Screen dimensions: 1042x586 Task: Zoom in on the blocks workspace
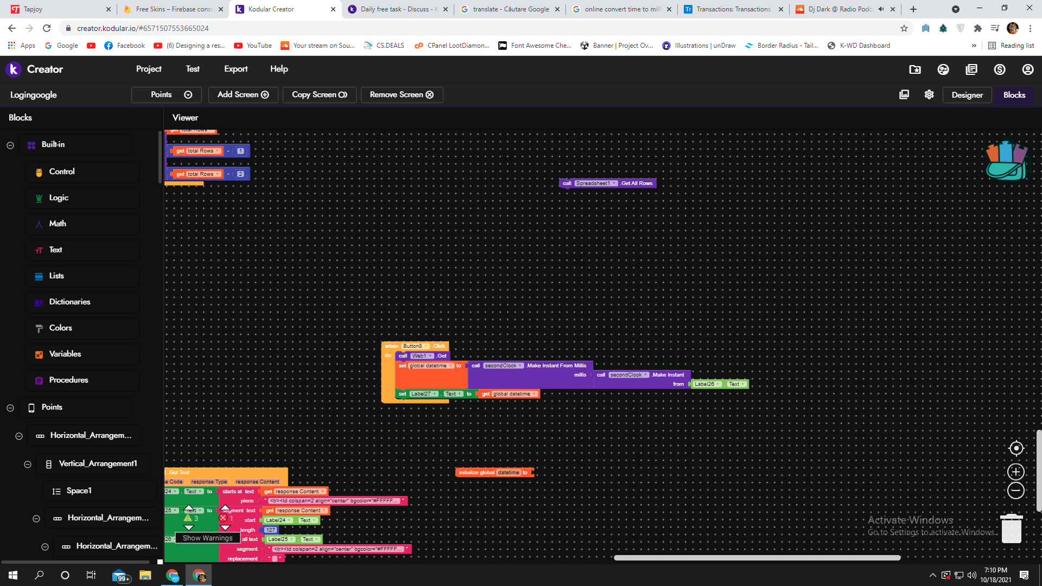[x=1016, y=472]
